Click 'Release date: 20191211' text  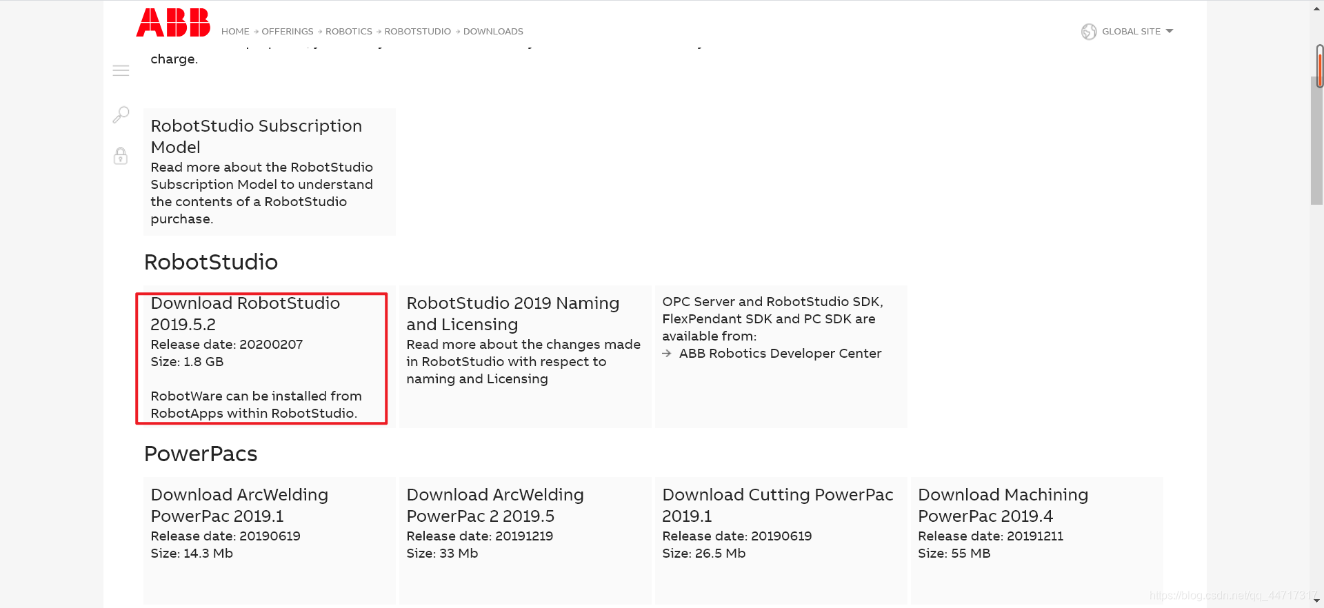[991, 536]
